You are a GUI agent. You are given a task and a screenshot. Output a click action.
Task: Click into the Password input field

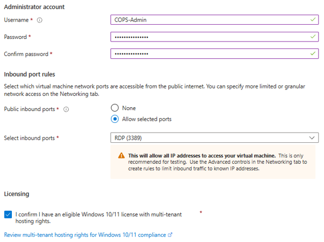point(215,37)
